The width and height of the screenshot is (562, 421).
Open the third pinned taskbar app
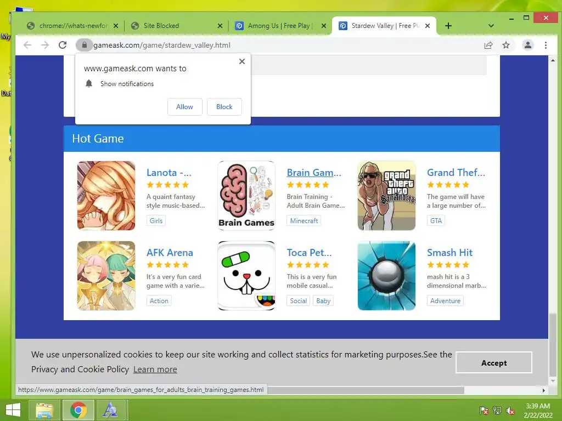110,410
